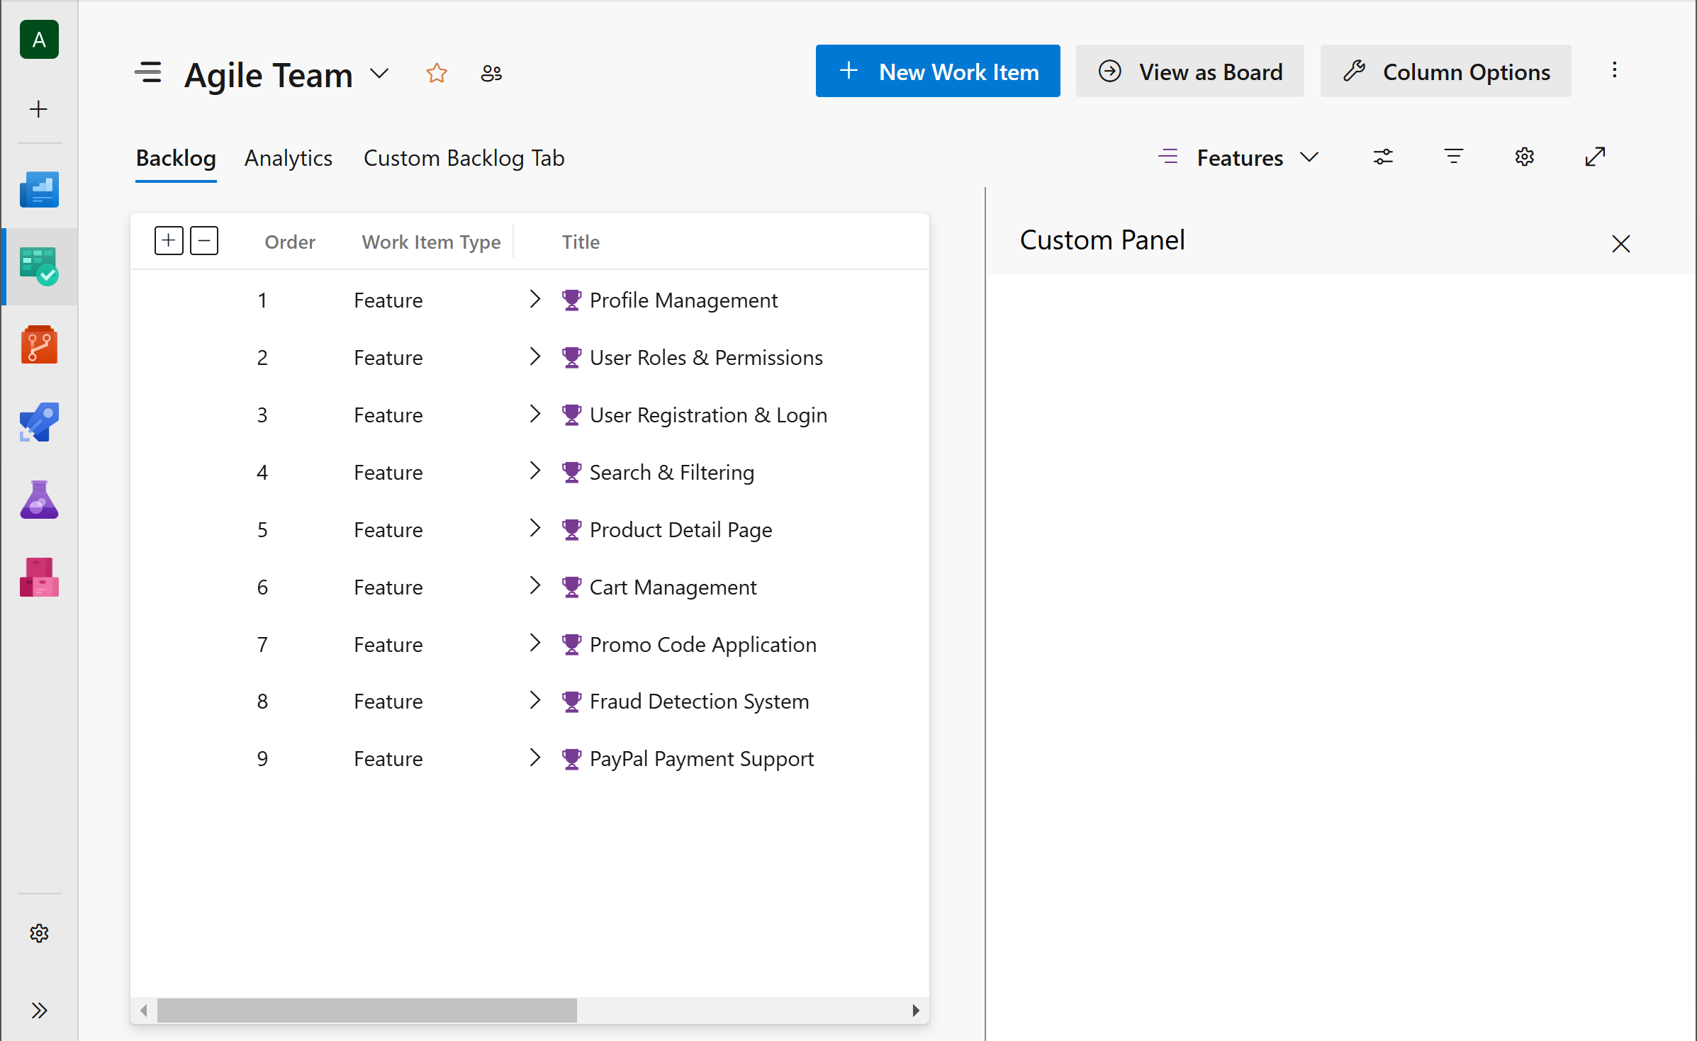The width and height of the screenshot is (1697, 1041).
Task: Switch to the Analytics tab
Action: click(x=289, y=158)
